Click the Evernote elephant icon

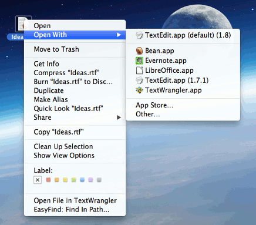[x=139, y=61]
